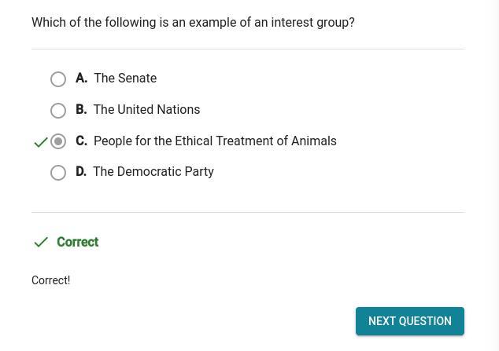Click the interest group question text
The height and width of the screenshot is (351, 499).
pyautogui.click(x=193, y=23)
